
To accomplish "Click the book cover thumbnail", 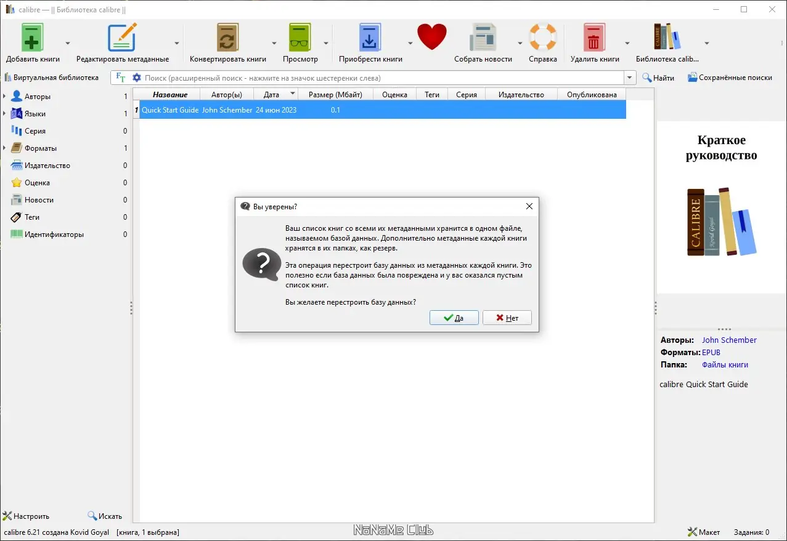I will pyautogui.click(x=721, y=207).
